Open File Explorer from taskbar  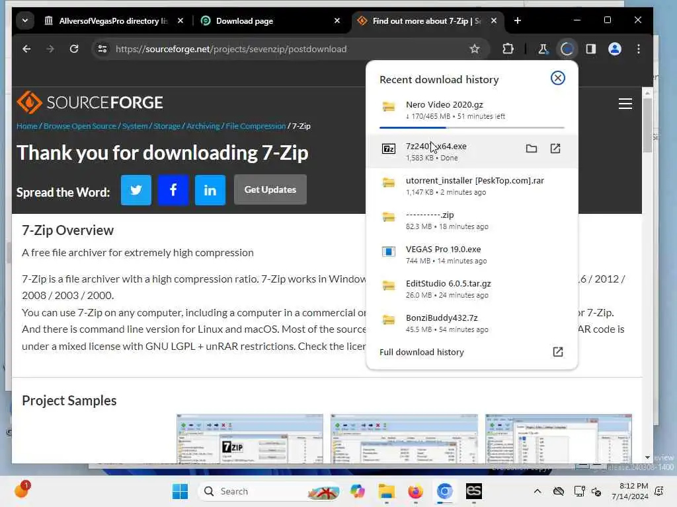pyautogui.click(x=386, y=491)
